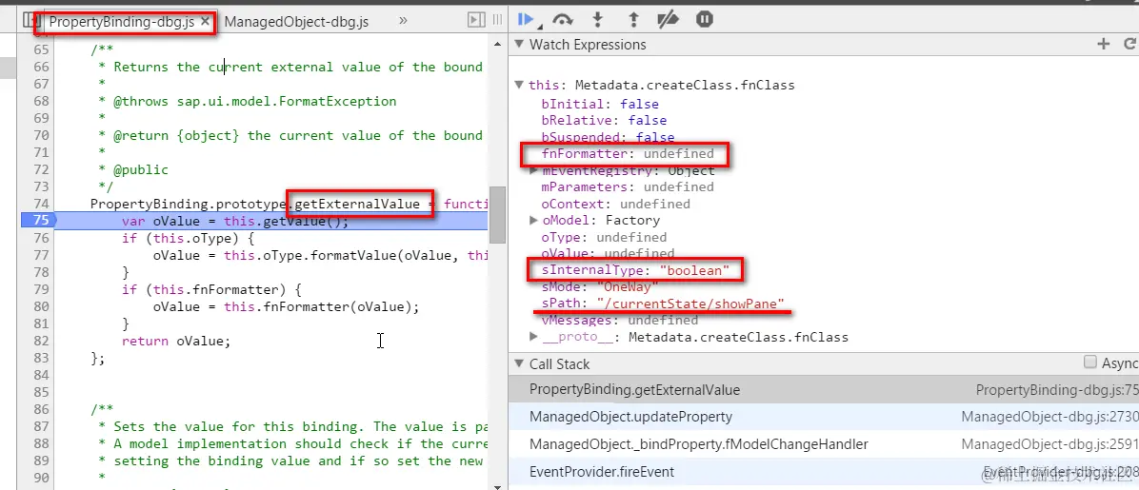Click 'if (this.oType) {' on line 76

pos(189,238)
